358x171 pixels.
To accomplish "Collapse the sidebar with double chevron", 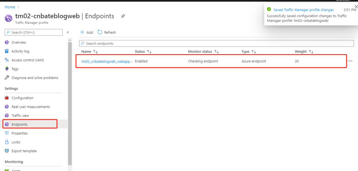I will point(68,33).
